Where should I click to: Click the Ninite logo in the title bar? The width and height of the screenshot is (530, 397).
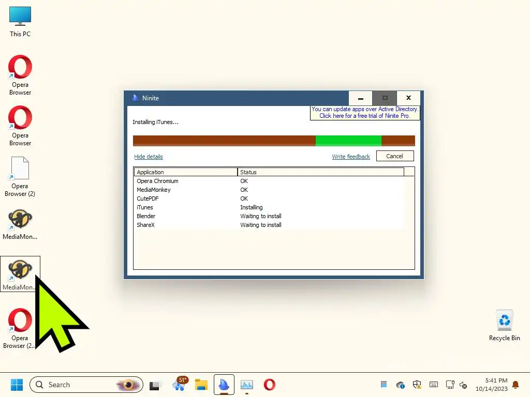136,98
